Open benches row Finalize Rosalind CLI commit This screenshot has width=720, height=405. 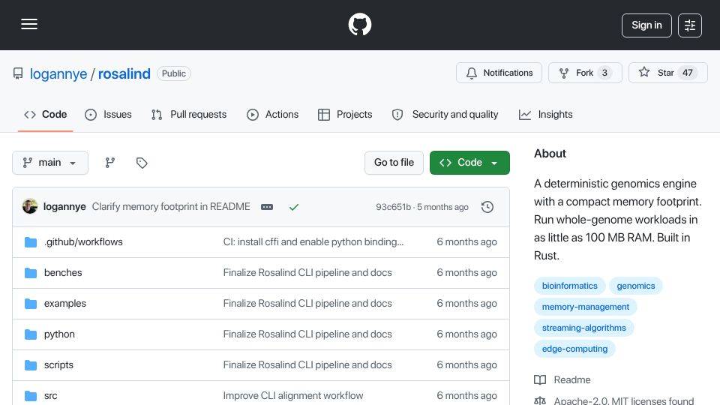(x=307, y=273)
